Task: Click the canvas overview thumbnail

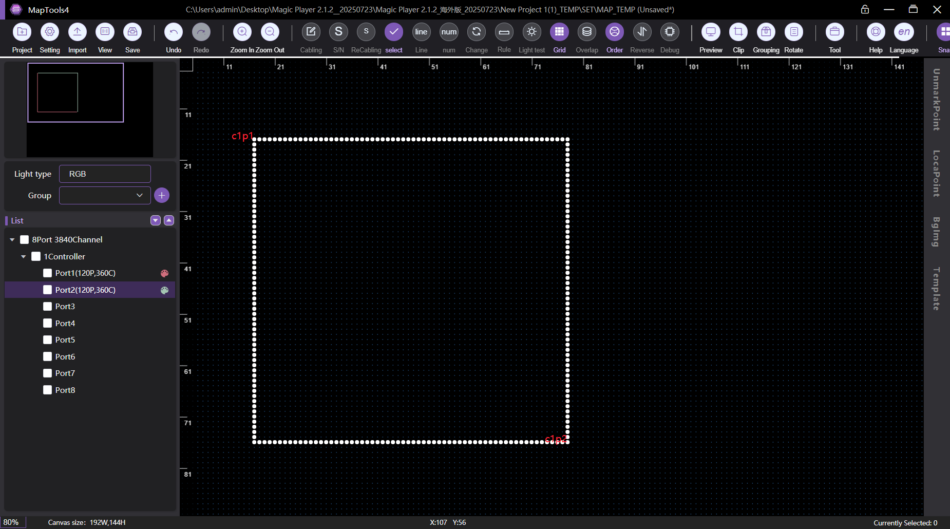Action: [90, 109]
